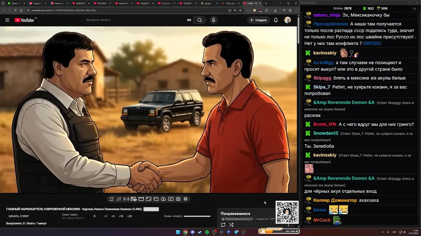Open username Келлер Доминатор in chat
The image size is (421, 236).
[x=335, y=200]
